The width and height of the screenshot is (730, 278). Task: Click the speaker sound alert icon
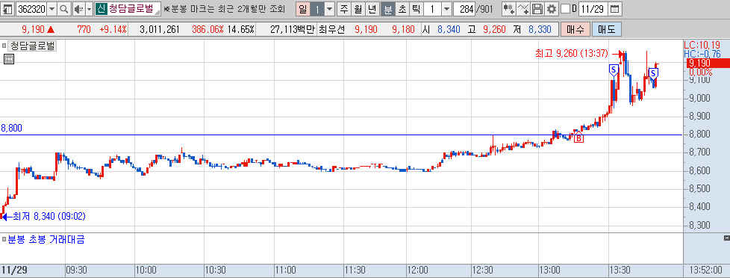(x=78, y=8)
